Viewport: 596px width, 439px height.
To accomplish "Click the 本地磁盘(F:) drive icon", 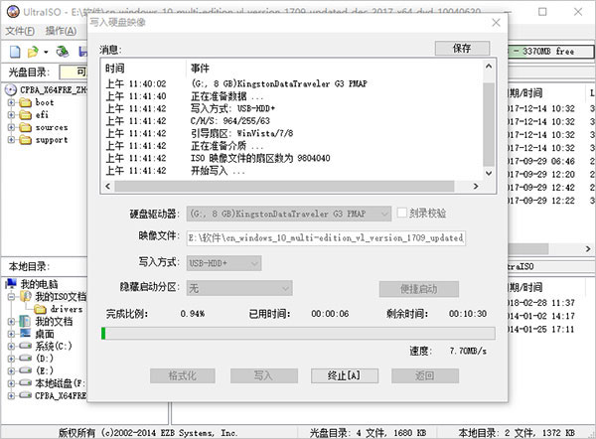I will tap(26, 382).
